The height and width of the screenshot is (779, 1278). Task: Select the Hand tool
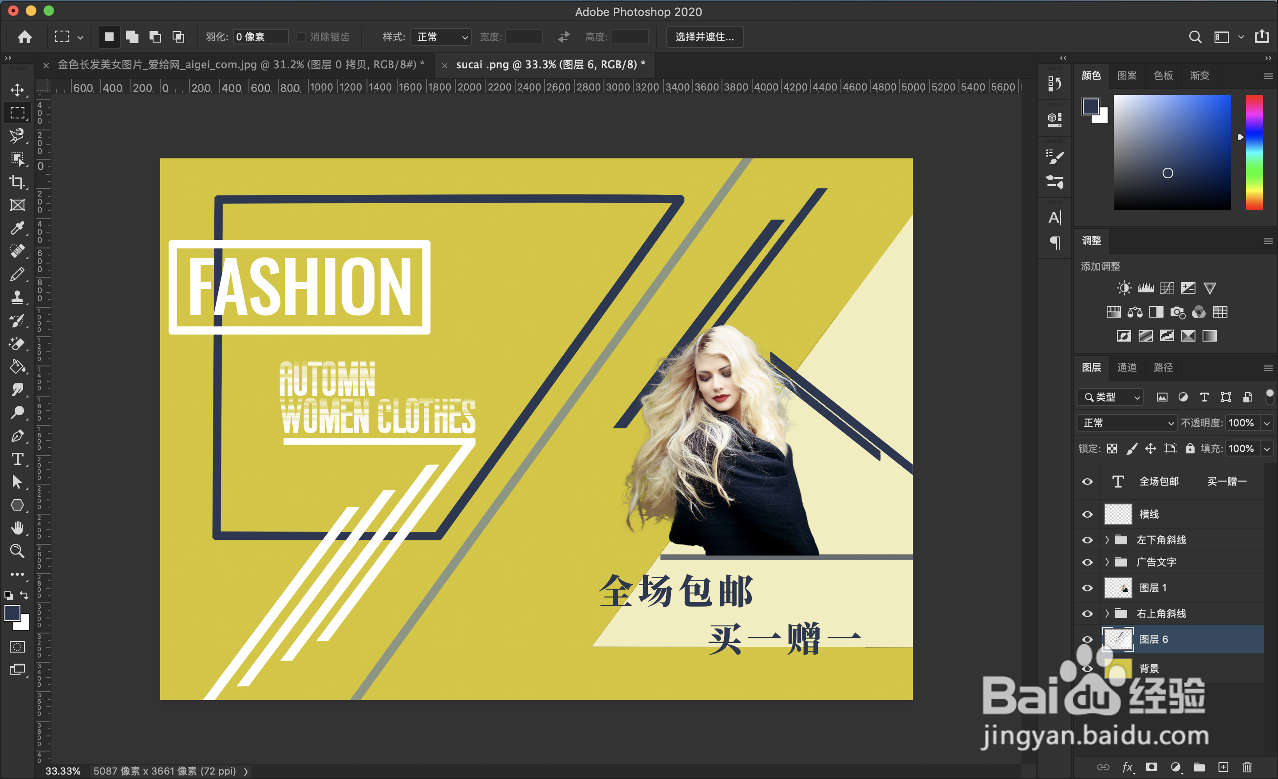18,528
